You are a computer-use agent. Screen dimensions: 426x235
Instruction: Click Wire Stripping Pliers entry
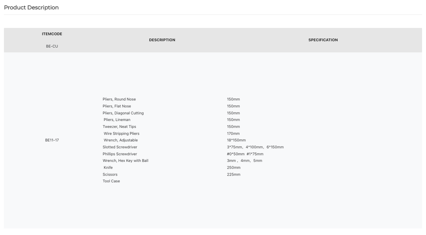coord(121,134)
